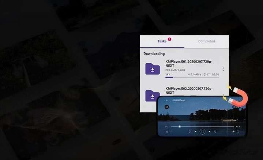263x160 pixels.
Task: Click the 17:23 elapsed time label
Action: click(167, 127)
